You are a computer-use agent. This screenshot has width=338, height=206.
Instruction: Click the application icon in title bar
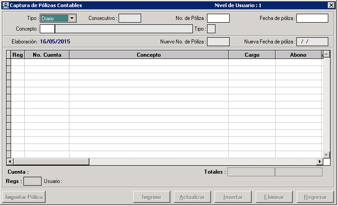(x=5, y=5)
